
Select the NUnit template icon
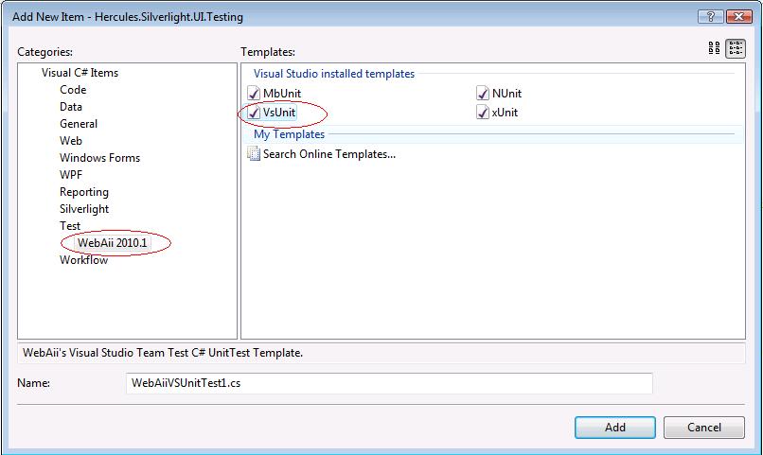(x=483, y=94)
